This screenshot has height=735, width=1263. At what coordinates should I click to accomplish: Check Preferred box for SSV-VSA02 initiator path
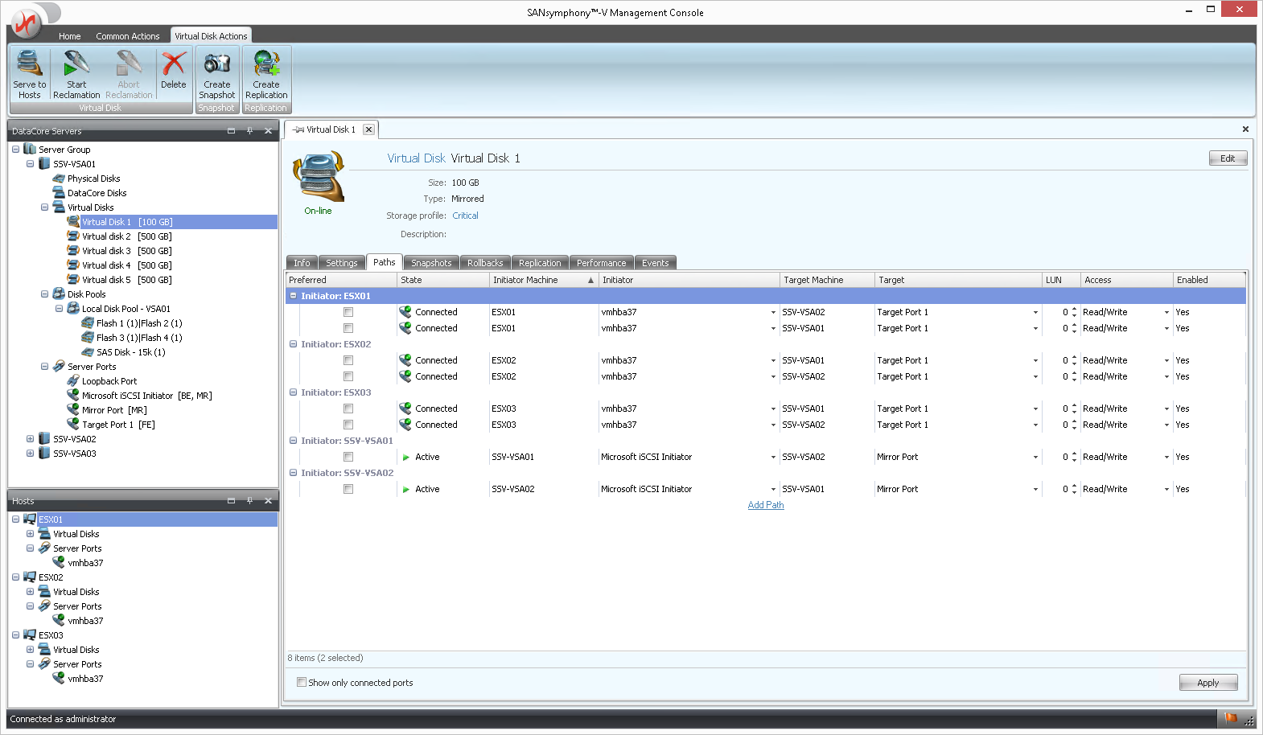click(x=348, y=489)
